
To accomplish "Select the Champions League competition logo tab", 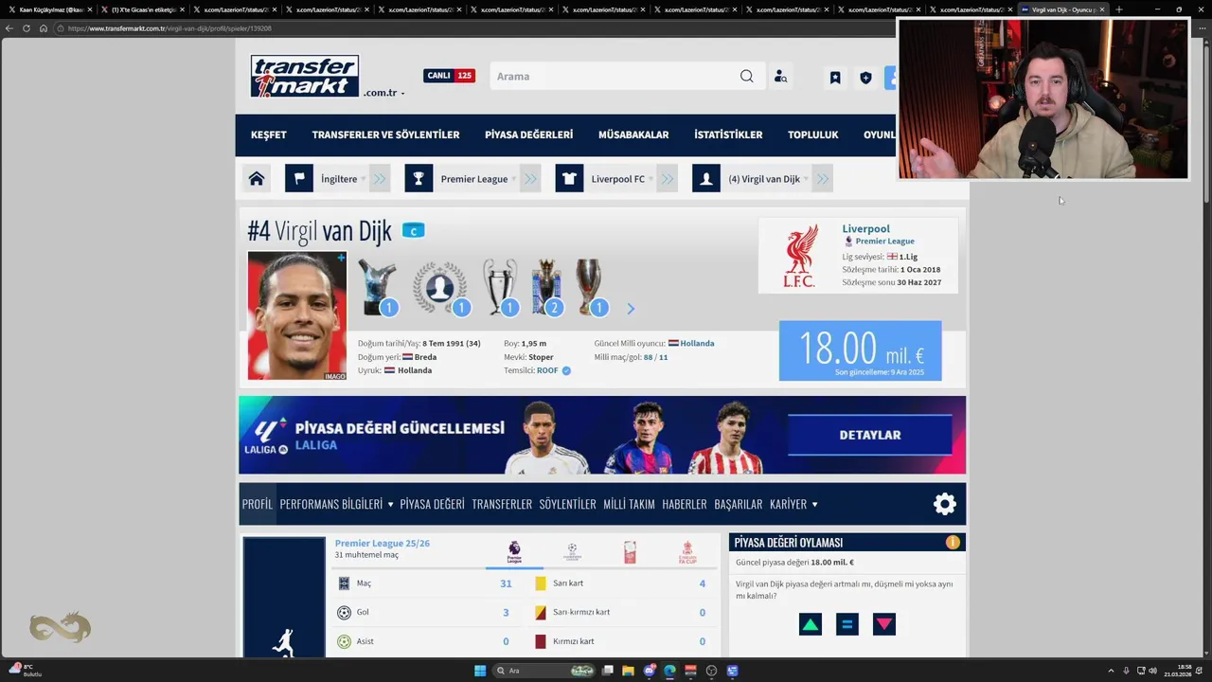I will 572,552.
